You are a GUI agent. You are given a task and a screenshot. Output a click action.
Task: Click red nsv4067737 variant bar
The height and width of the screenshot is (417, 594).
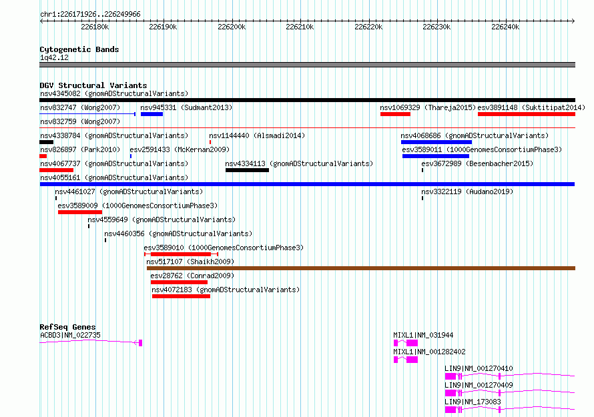tap(57, 170)
